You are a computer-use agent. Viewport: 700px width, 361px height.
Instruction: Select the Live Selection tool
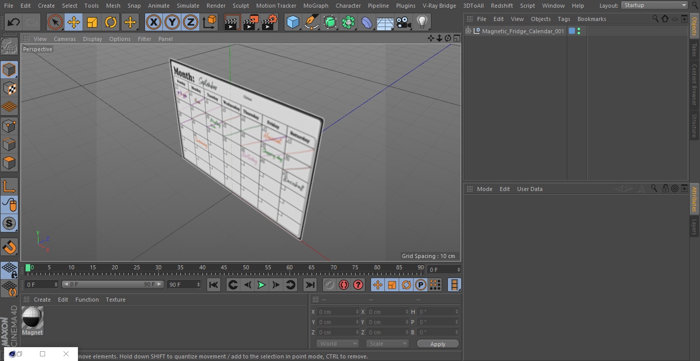click(55, 22)
